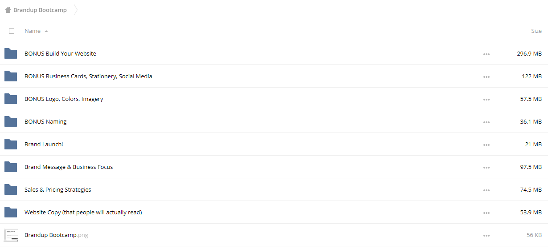Open BONUS Business Cards, Stationery, Social Media
Image resolution: width=548 pixels, height=249 pixels.
click(x=88, y=76)
